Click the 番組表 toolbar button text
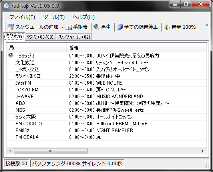This screenshot has width=213, height=172. click(x=80, y=27)
